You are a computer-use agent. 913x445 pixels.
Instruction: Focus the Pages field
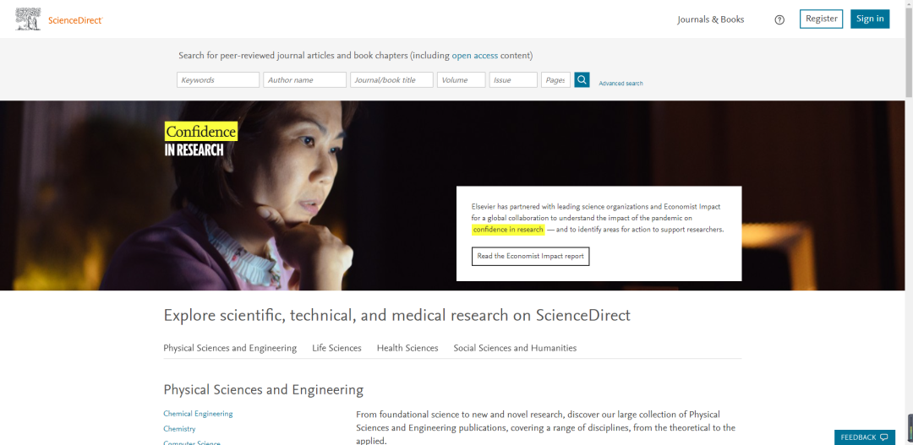tap(555, 79)
